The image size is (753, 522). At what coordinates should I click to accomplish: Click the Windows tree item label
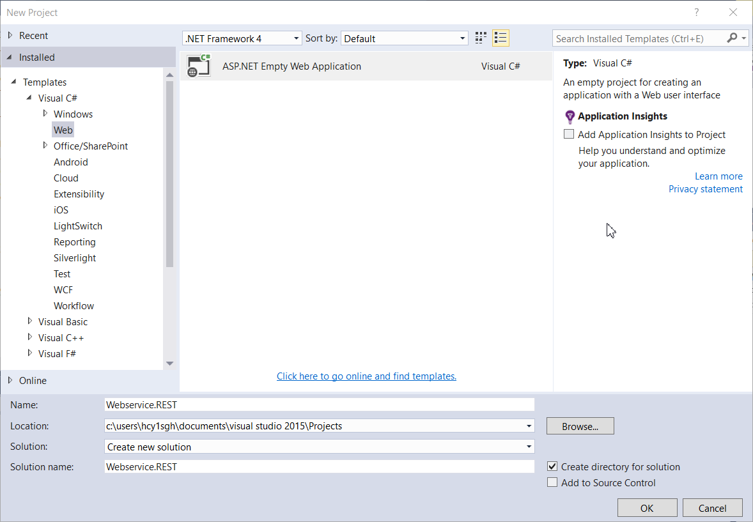pyautogui.click(x=73, y=114)
